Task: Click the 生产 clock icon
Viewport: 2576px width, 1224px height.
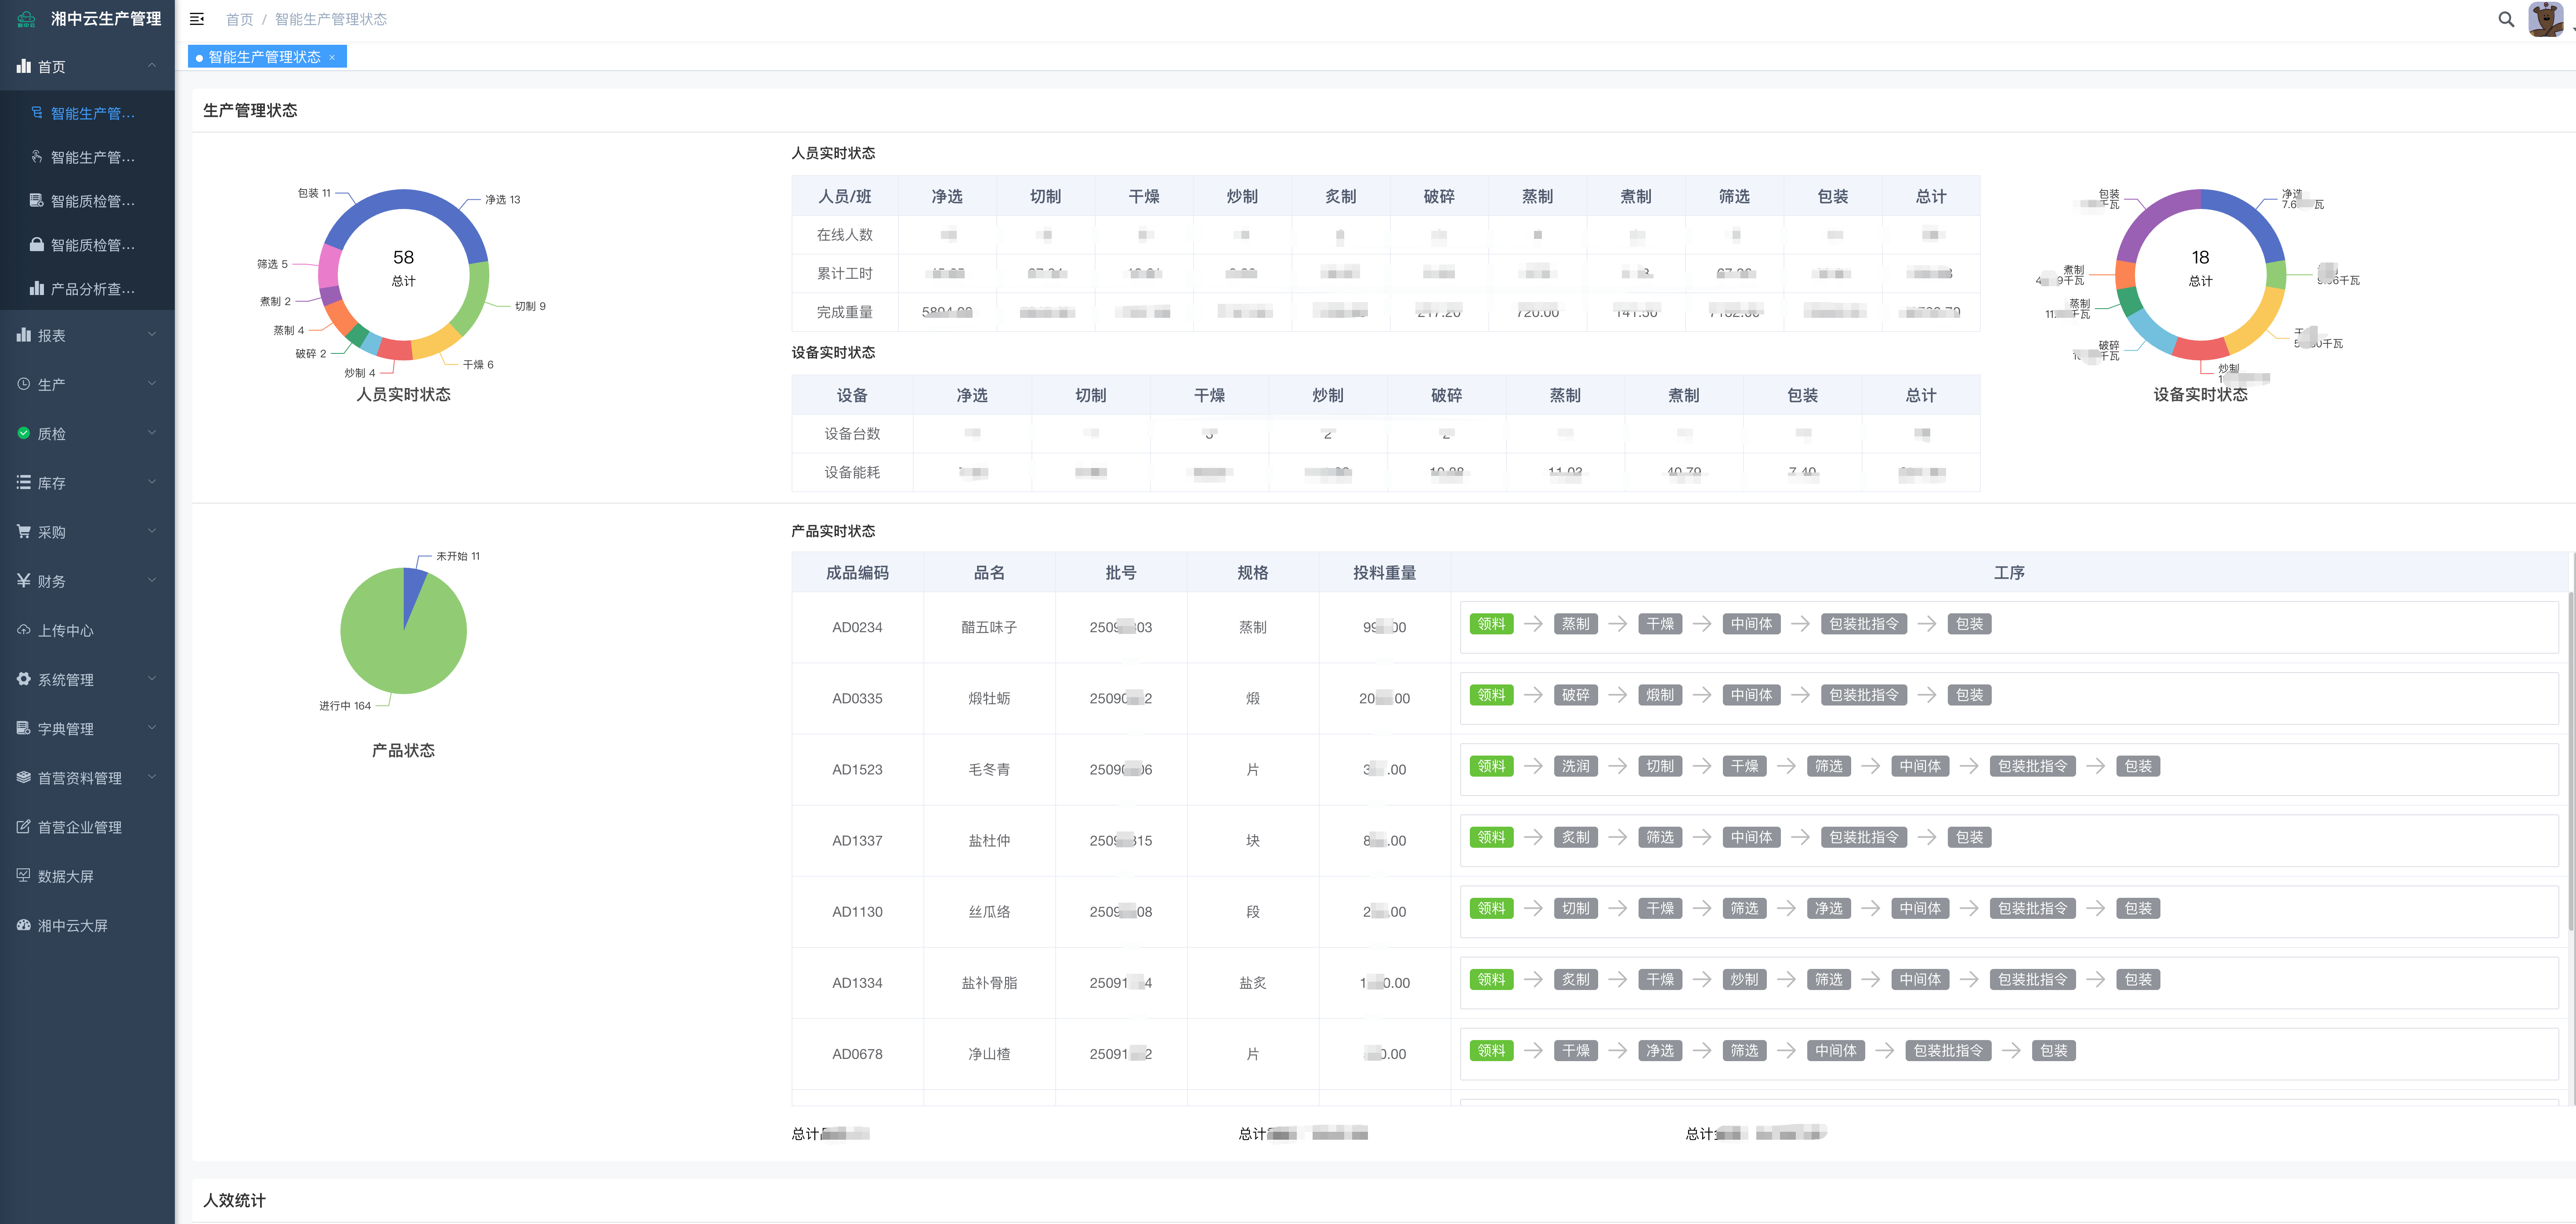Action: click(24, 384)
